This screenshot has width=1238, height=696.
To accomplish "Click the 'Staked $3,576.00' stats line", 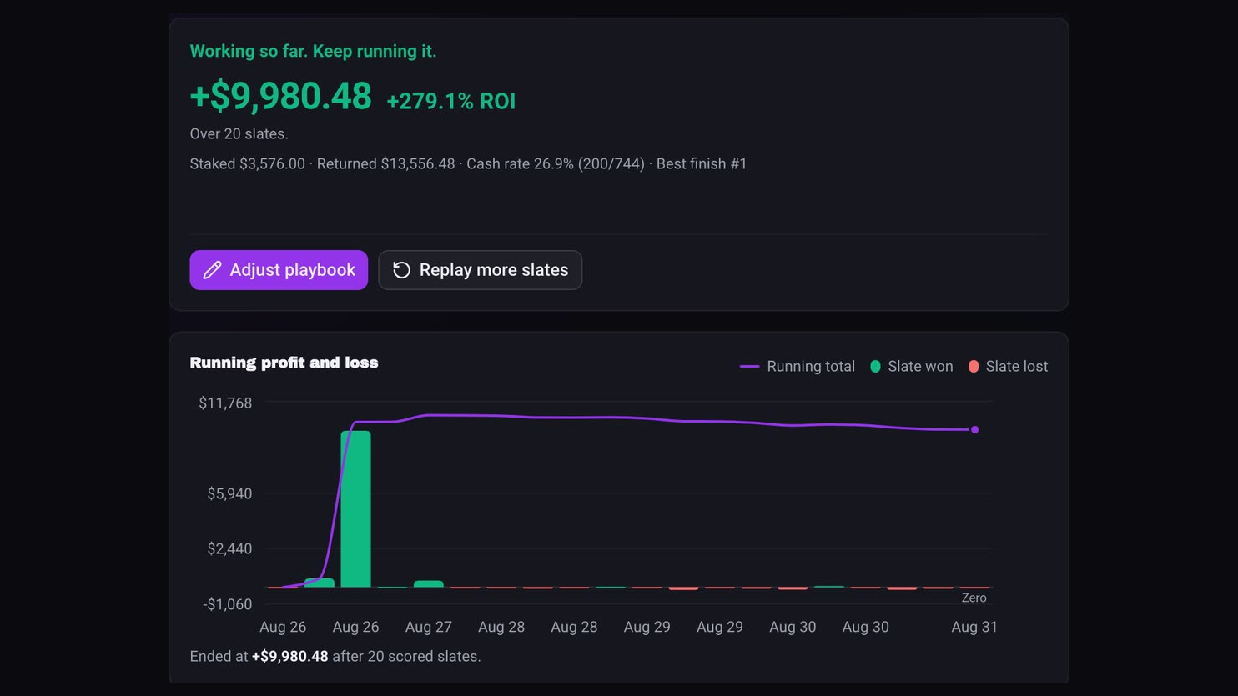I will pyautogui.click(x=468, y=164).
